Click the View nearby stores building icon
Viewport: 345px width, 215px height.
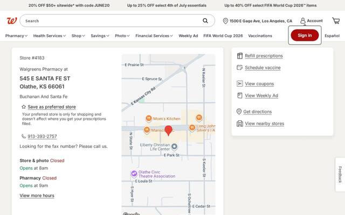[239, 124]
